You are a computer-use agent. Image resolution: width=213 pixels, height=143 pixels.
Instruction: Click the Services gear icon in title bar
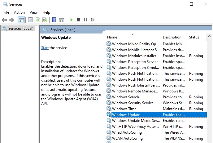point(5,4)
